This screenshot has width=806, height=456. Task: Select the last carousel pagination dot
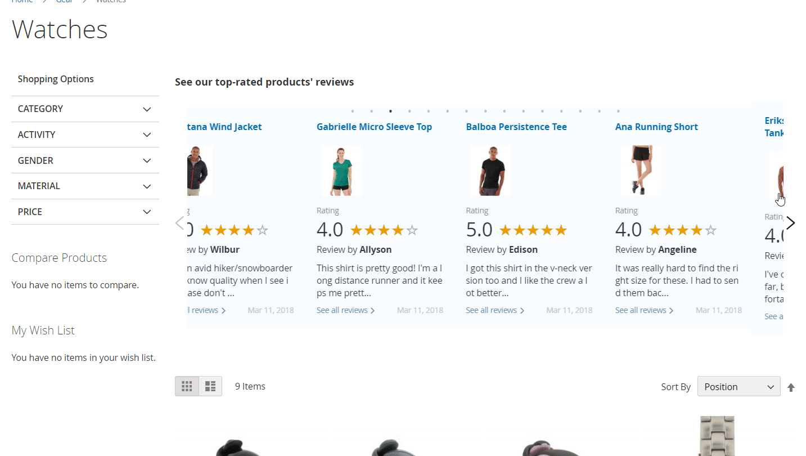pyautogui.click(x=618, y=111)
